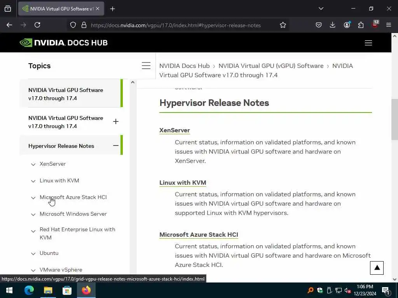Screen dimensions: 398x298
Task: Open the XenServer heading link in content
Action: click(175, 130)
